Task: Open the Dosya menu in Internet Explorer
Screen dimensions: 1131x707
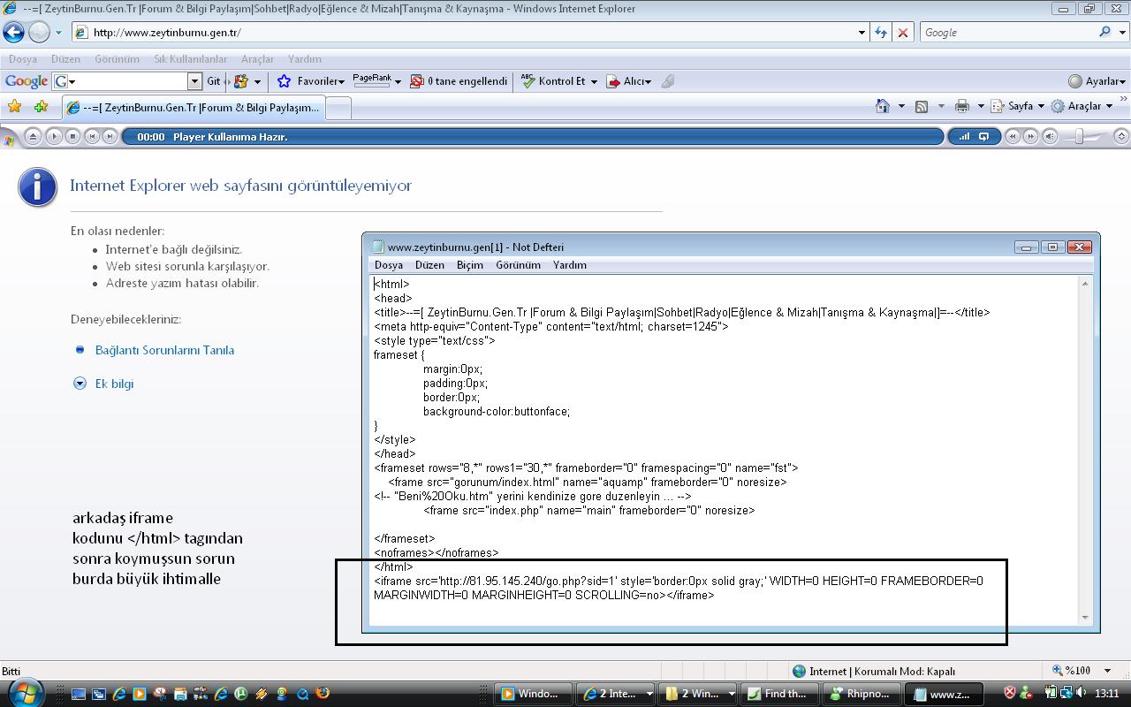Action: [23, 59]
